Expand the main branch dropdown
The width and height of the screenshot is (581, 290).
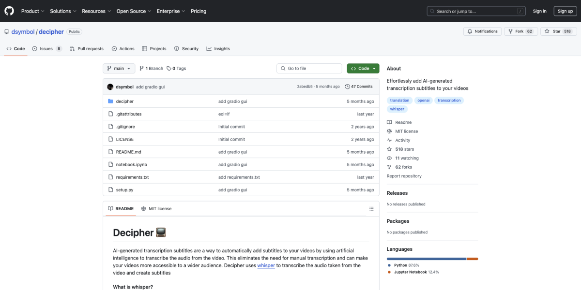point(118,69)
